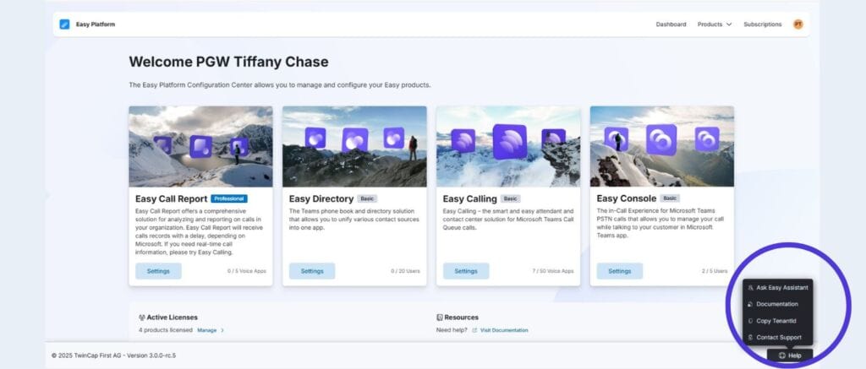866x369 pixels.
Task: Click the Easy Platform name text
Action: (x=96, y=24)
